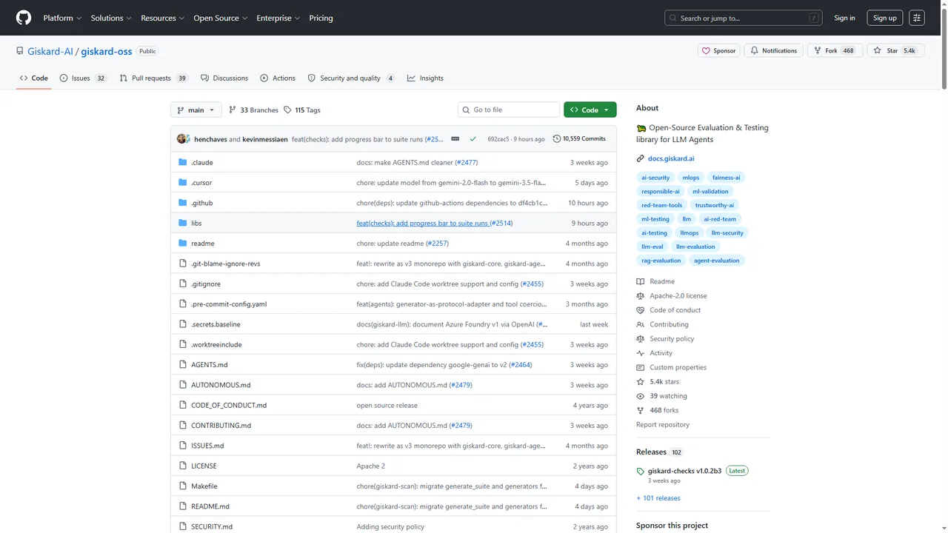Image resolution: width=948 pixels, height=533 pixels.
Task: Expand the Platform menu
Action: (62, 18)
